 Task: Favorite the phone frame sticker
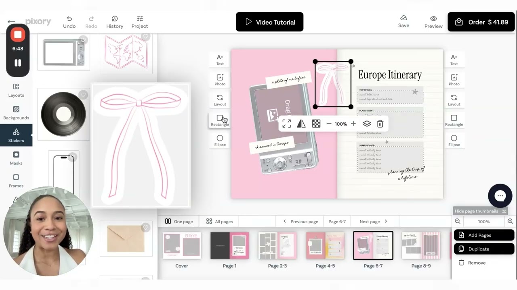click(x=73, y=157)
